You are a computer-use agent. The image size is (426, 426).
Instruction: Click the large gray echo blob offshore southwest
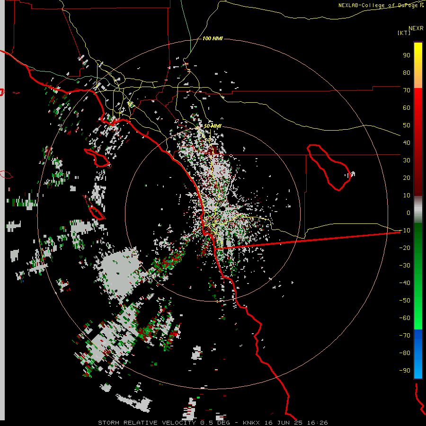(120, 273)
